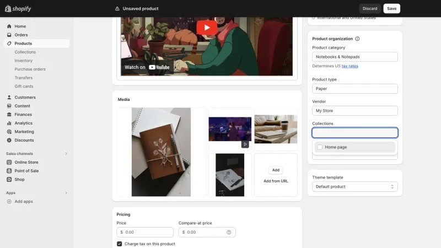441x248 pixels.
Task: Click the Discounts badge icon
Action: coord(9,141)
